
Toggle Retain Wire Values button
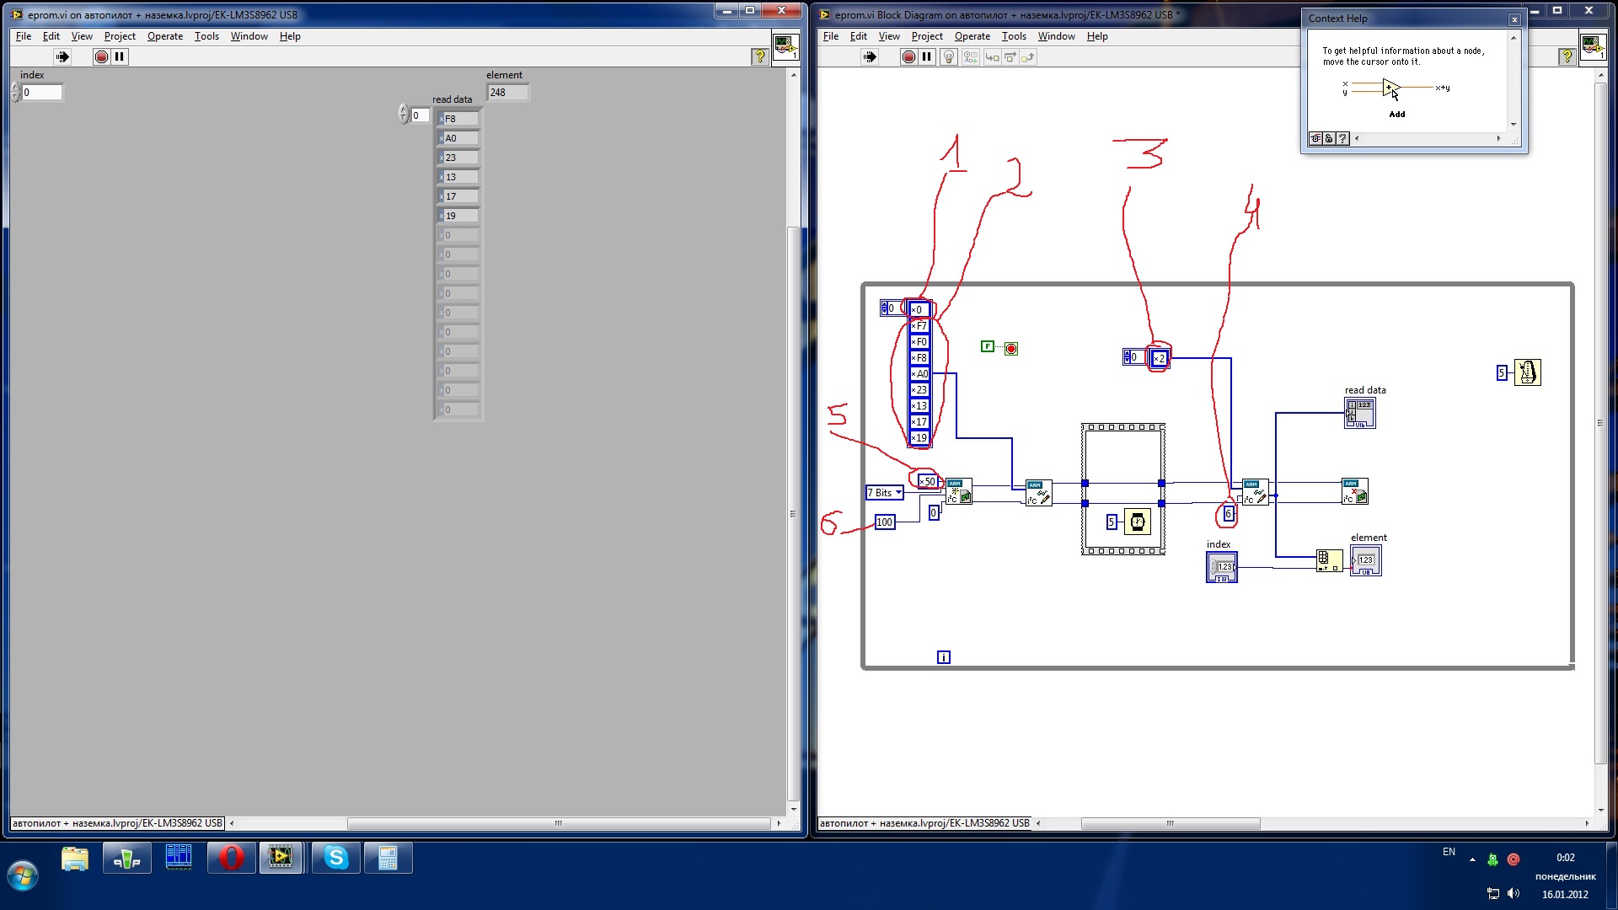[x=971, y=56]
